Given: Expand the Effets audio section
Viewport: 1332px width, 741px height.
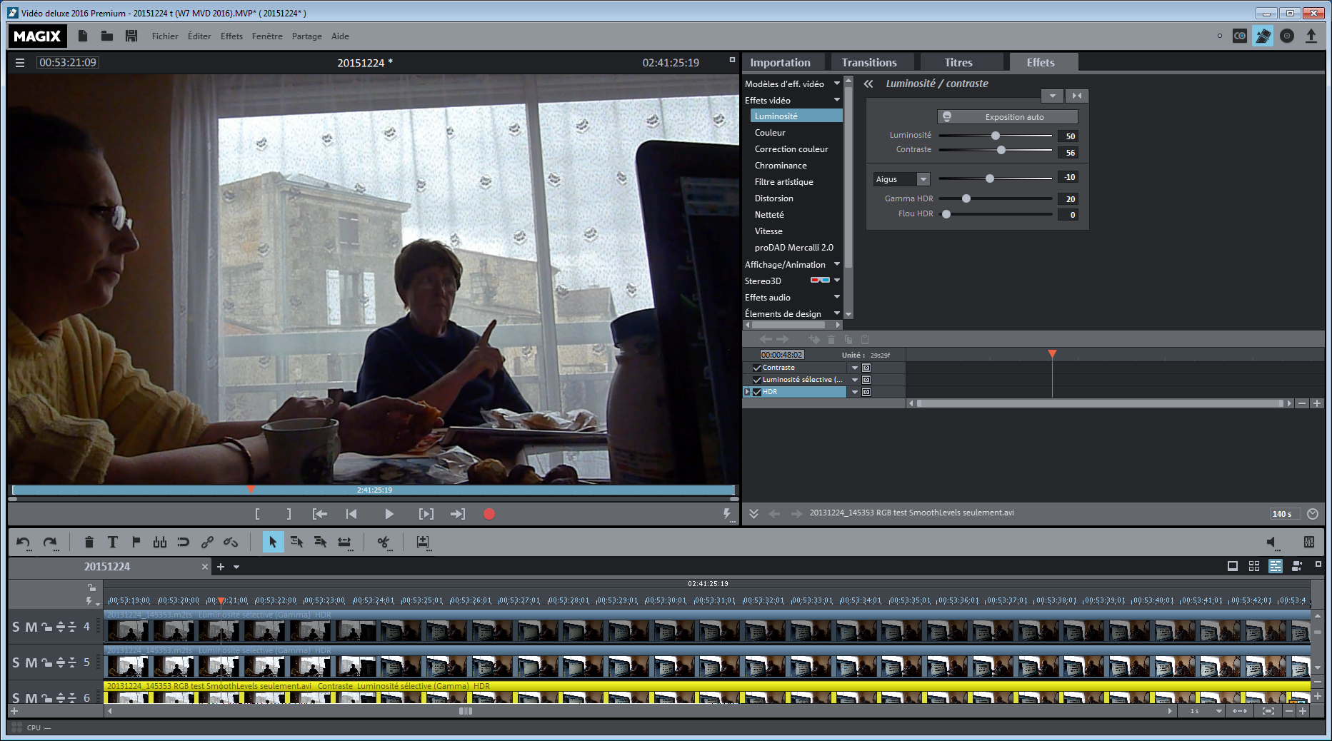Looking at the screenshot, I should point(837,297).
